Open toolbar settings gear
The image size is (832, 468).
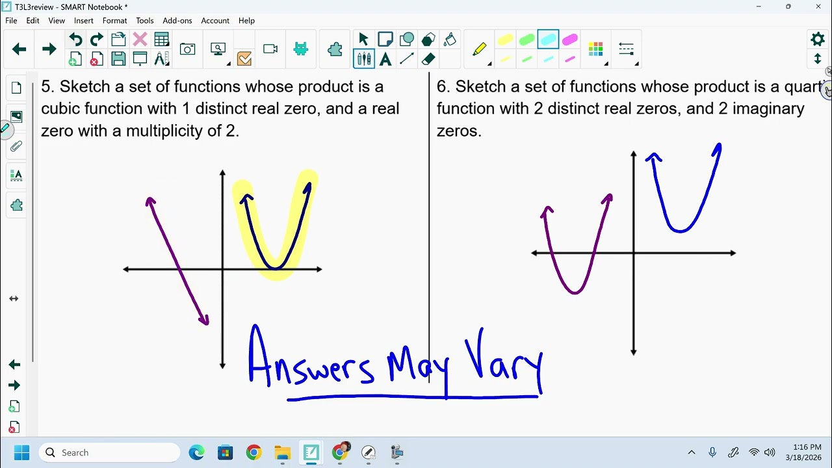pos(818,40)
